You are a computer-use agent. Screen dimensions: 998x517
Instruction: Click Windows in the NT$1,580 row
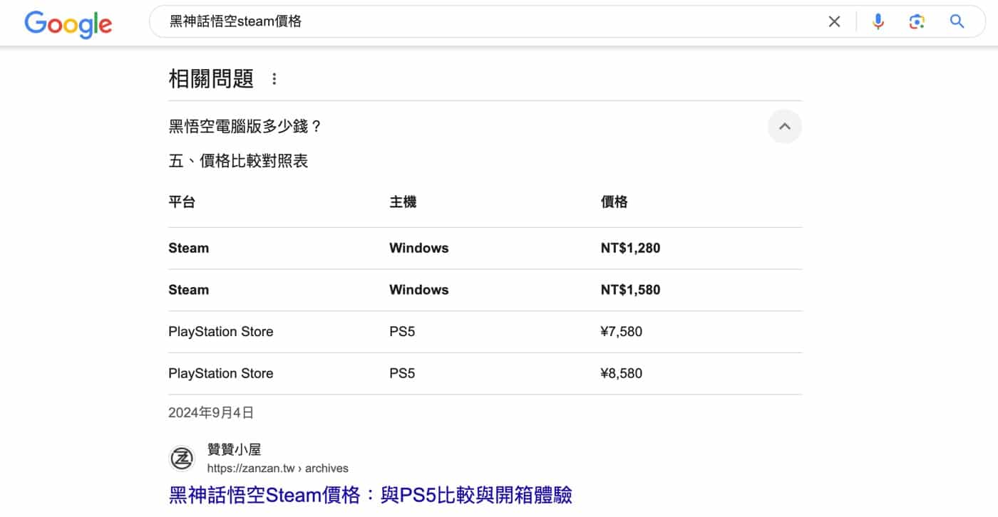419,290
